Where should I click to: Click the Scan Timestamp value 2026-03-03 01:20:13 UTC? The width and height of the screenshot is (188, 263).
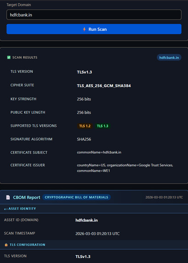point(97,234)
